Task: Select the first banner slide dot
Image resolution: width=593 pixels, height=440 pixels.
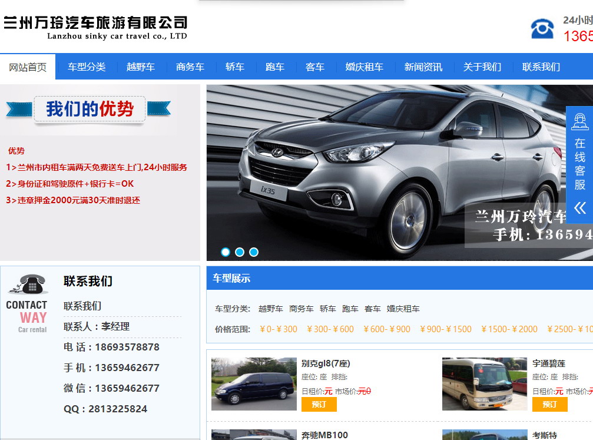Action: (x=226, y=252)
